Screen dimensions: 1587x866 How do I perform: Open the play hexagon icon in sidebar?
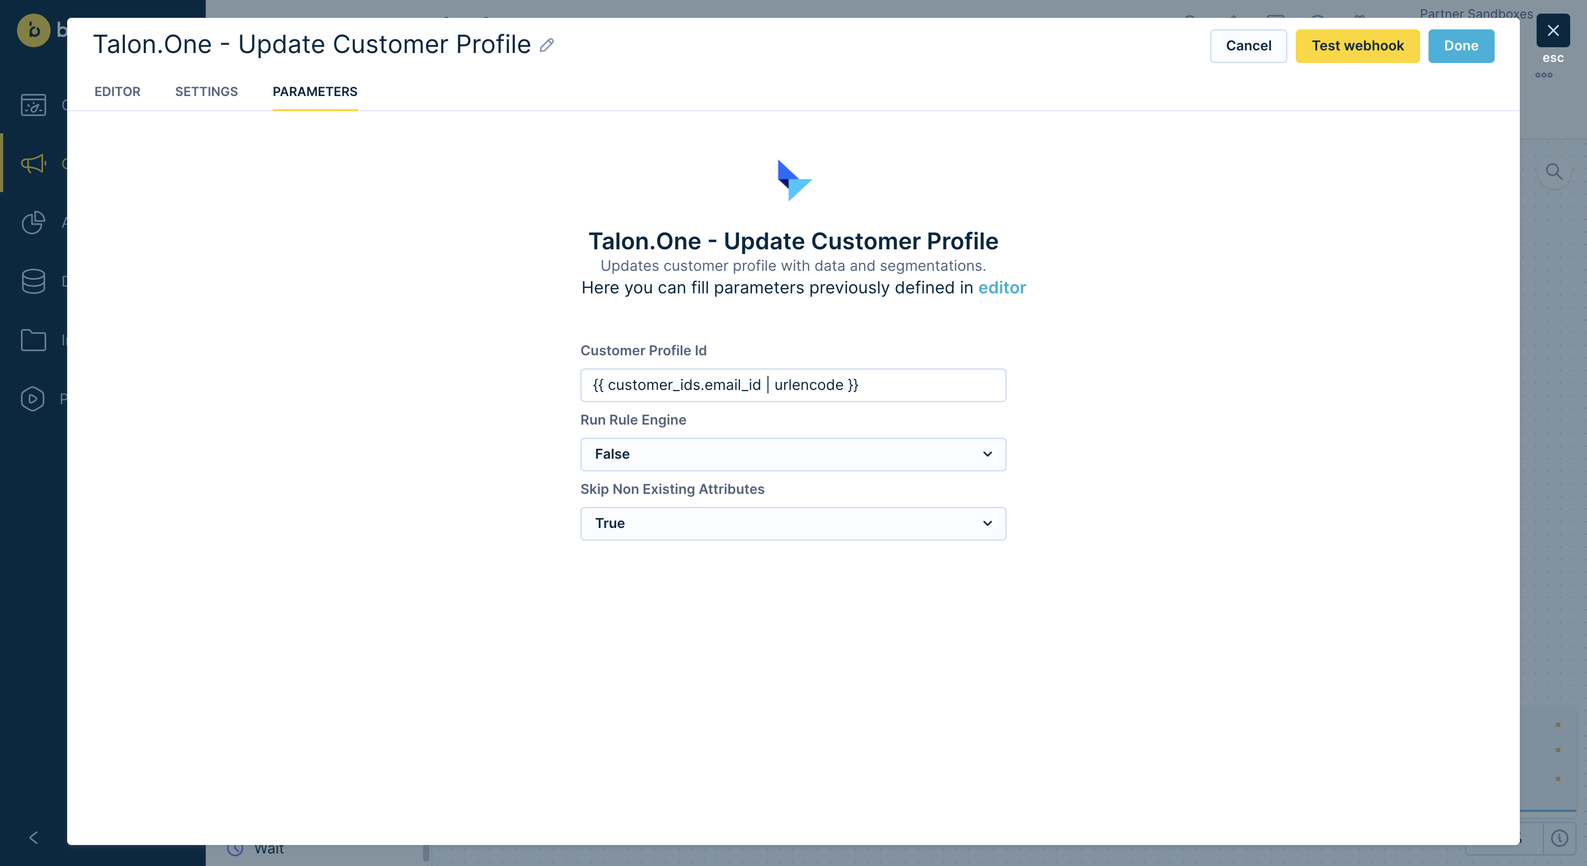tap(32, 399)
